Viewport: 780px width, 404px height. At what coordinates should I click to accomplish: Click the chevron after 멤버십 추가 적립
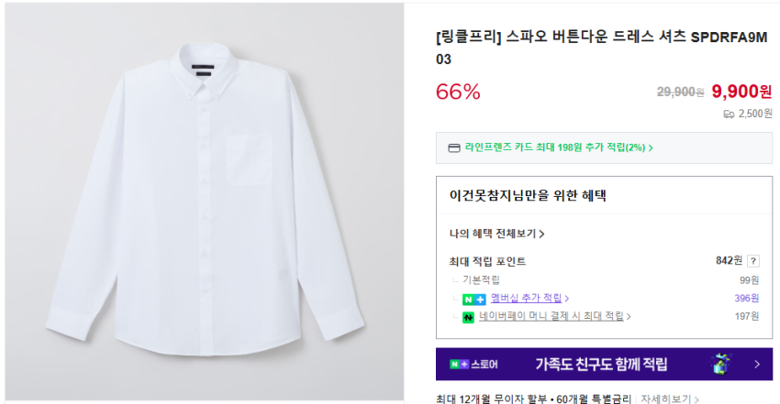(x=567, y=299)
